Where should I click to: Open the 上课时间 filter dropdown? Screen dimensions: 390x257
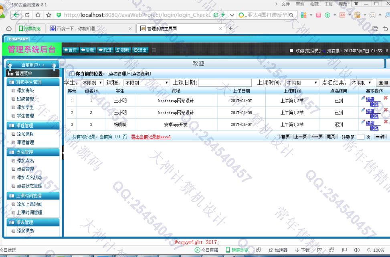pyautogui.click(x=302, y=82)
